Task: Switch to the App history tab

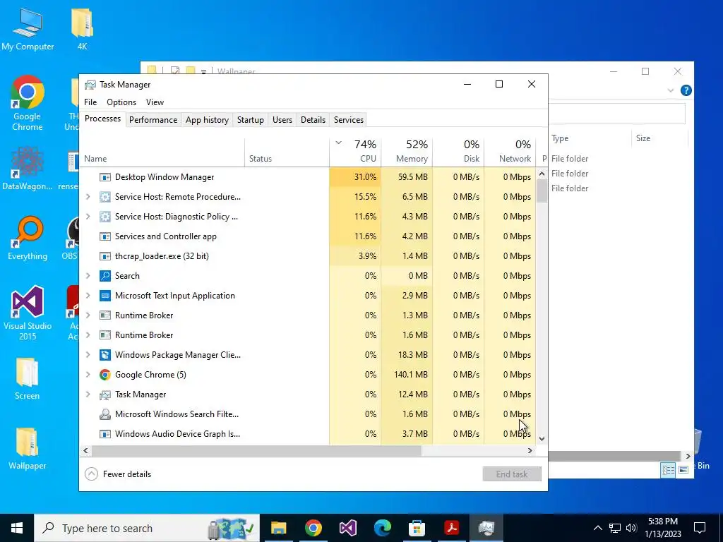Action: click(x=207, y=120)
